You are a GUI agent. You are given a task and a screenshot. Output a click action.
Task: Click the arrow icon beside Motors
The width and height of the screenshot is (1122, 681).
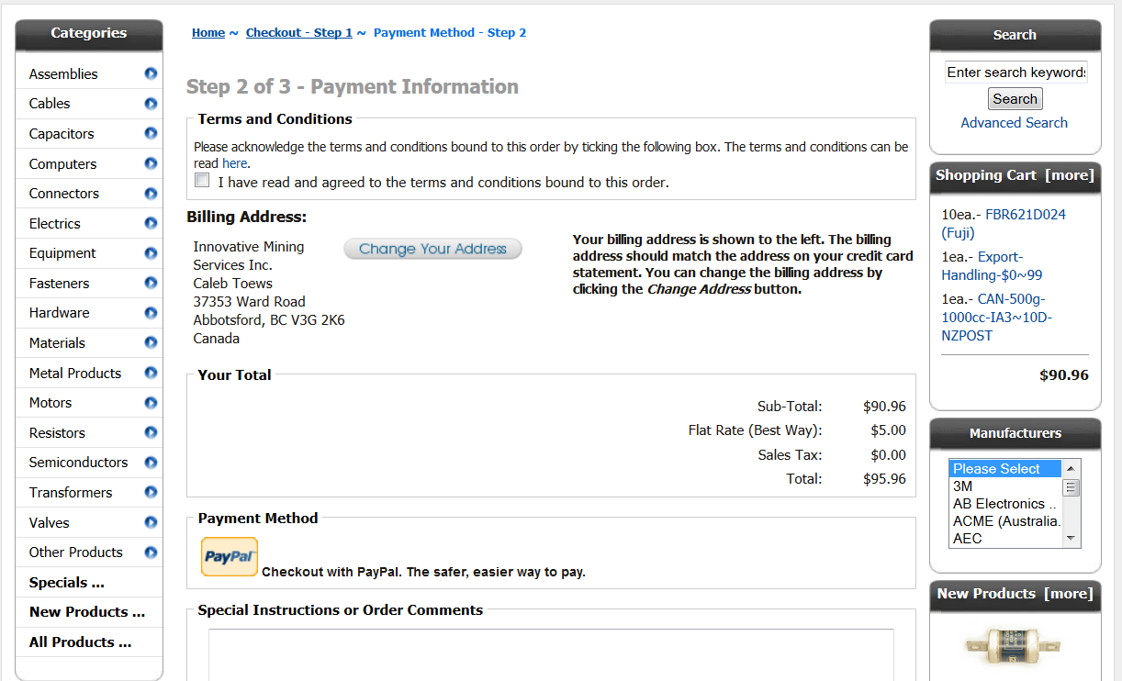[151, 402]
